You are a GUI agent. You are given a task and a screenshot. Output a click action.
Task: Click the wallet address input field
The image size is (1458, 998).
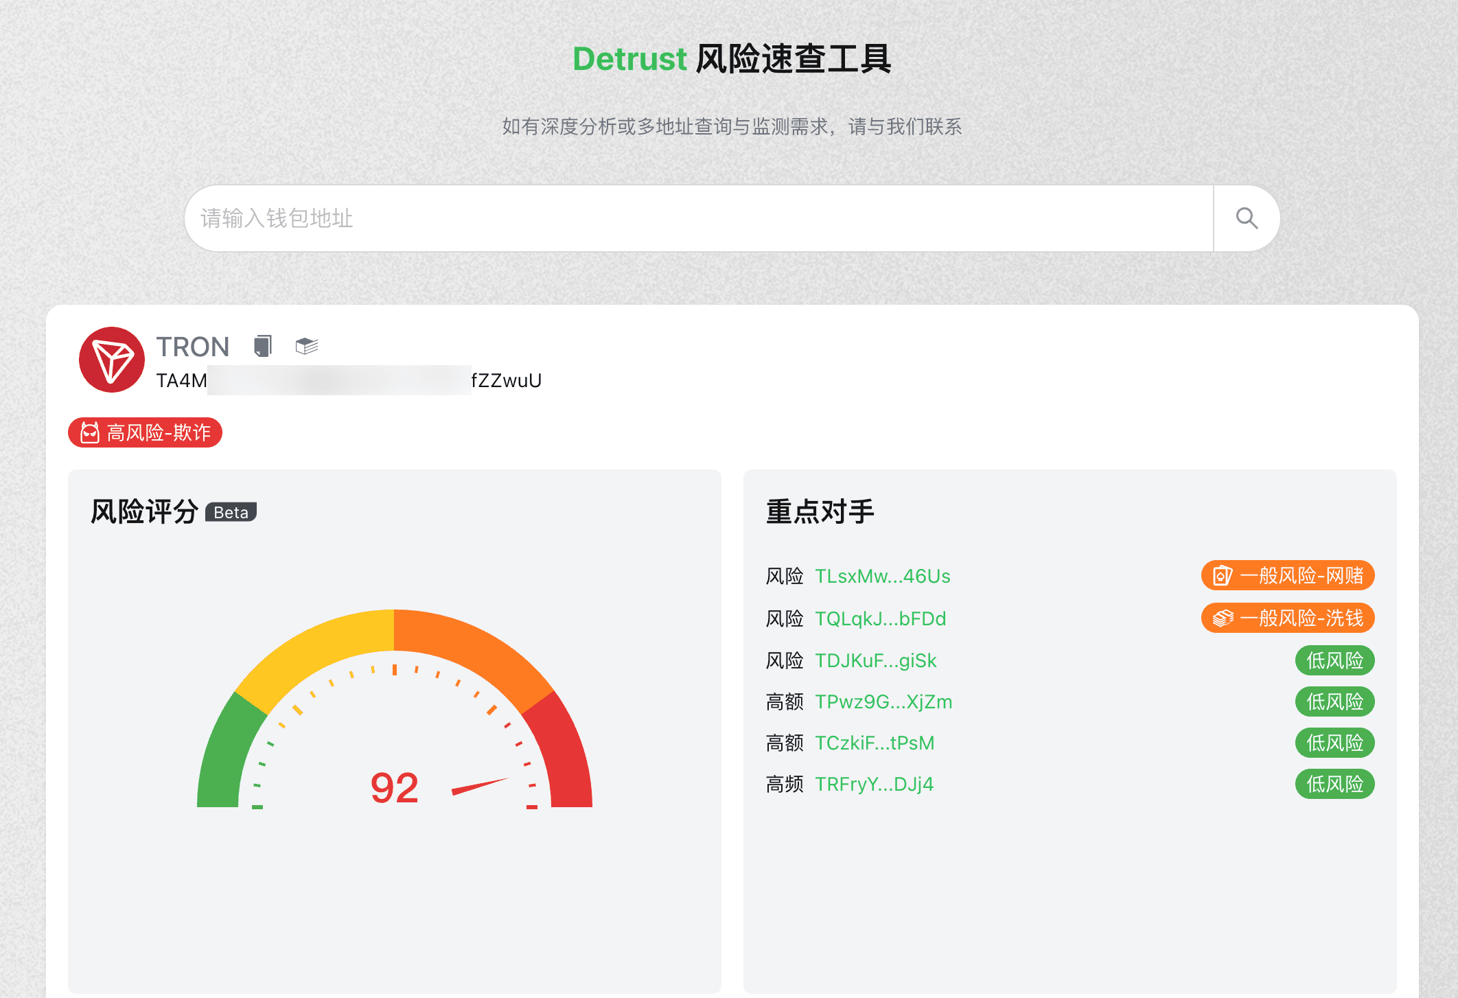tap(698, 217)
